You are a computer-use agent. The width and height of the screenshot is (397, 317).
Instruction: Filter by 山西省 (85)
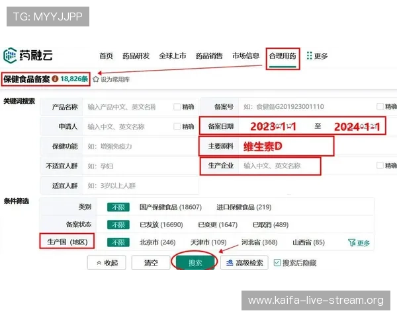coord(308,242)
